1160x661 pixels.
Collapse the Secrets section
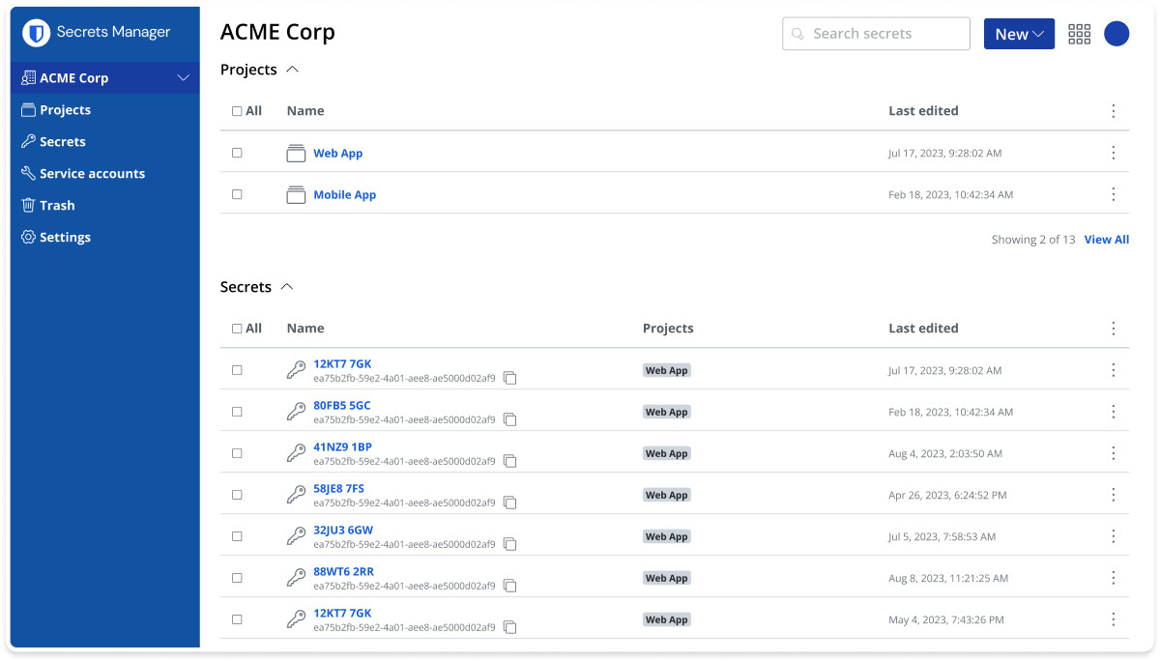[286, 287]
